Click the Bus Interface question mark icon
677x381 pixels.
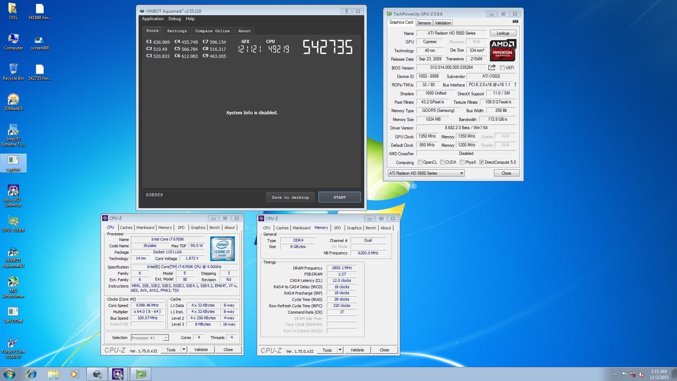(515, 85)
